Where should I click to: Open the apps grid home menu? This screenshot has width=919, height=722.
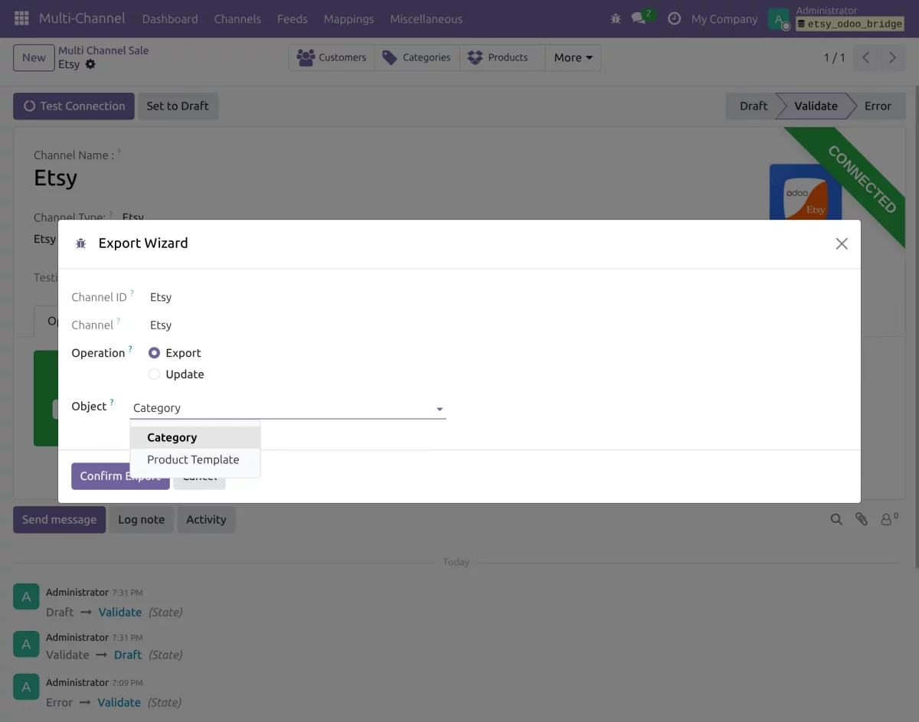(21, 18)
